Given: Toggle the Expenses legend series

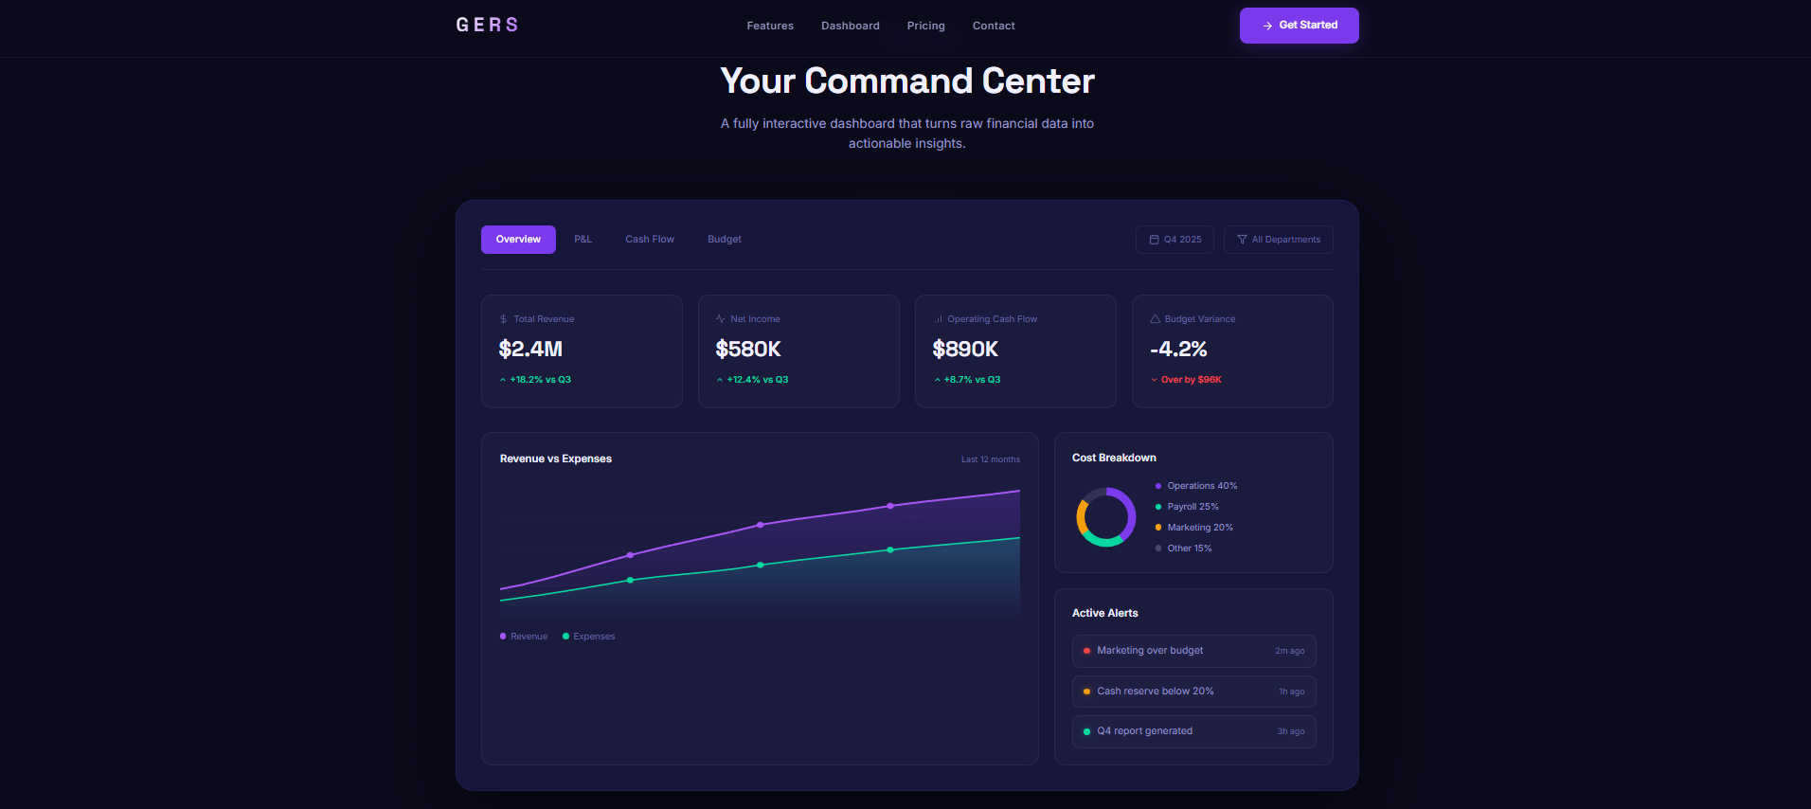Looking at the screenshot, I should click(588, 637).
